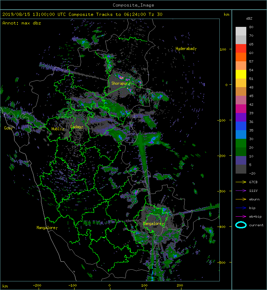Click the -500 tick on vertical axis

pyautogui.click(x=221, y=263)
